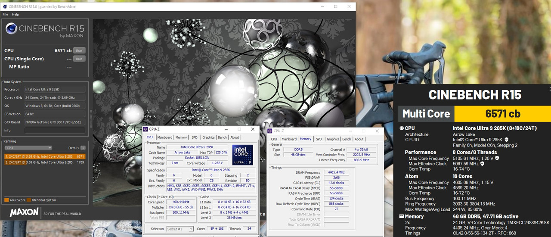The height and width of the screenshot is (237, 551).
Task: Click the Max TDP value 125.0 W
Action: point(221,153)
